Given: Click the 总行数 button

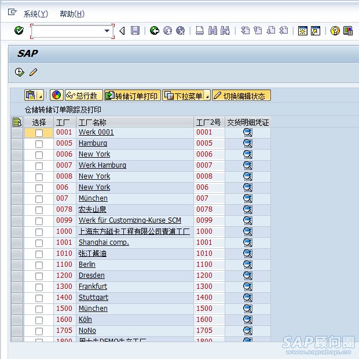Looking at the screenshot, I should click(x=84, y=95).
